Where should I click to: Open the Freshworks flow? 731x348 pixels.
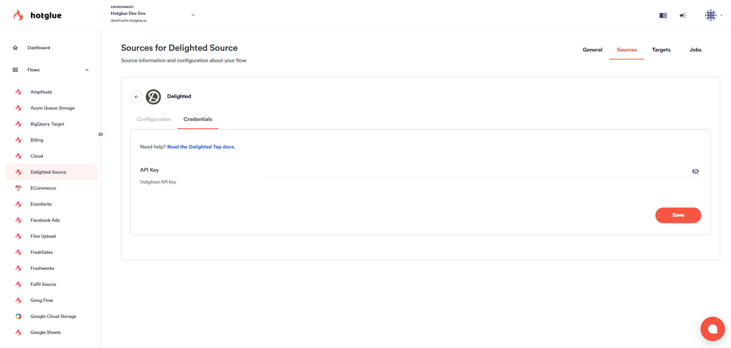[52, 268]
